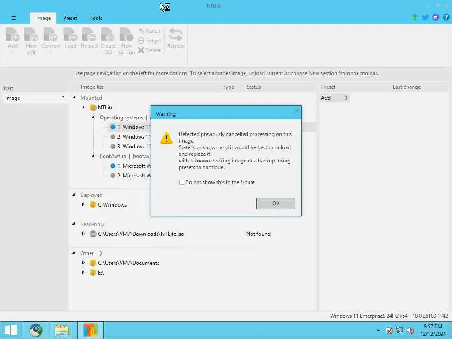Select the blue-dot 1. Windows 11 edition
The height and width of the screenshot is (339, 452).
pos(130,127)
